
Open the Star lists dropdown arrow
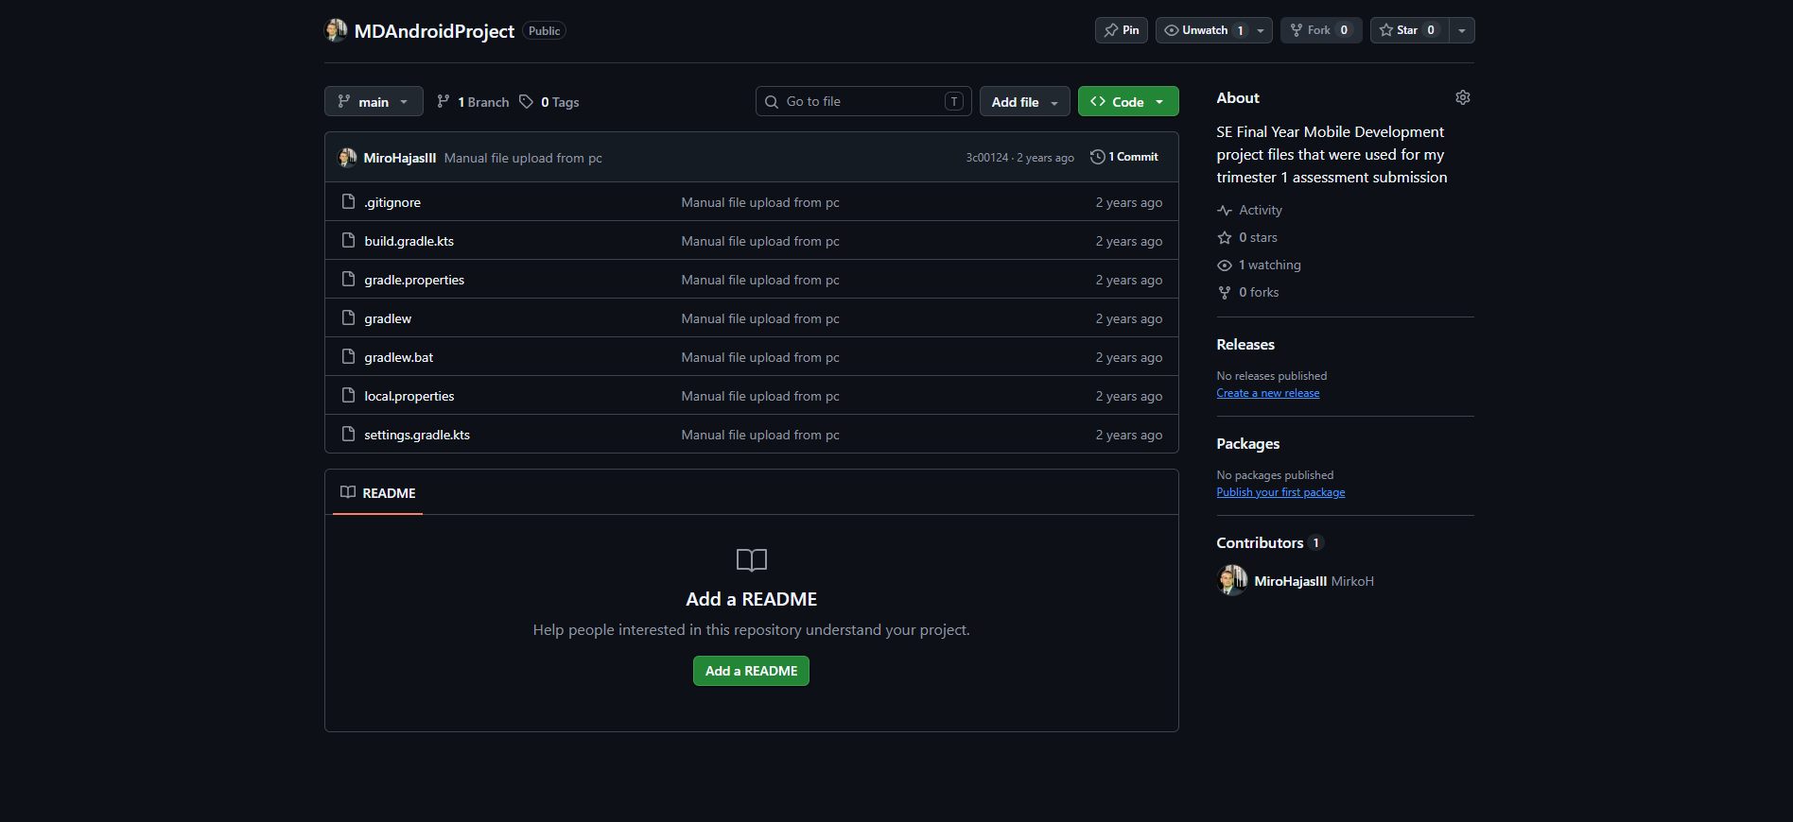click(x=1462, y=30)
